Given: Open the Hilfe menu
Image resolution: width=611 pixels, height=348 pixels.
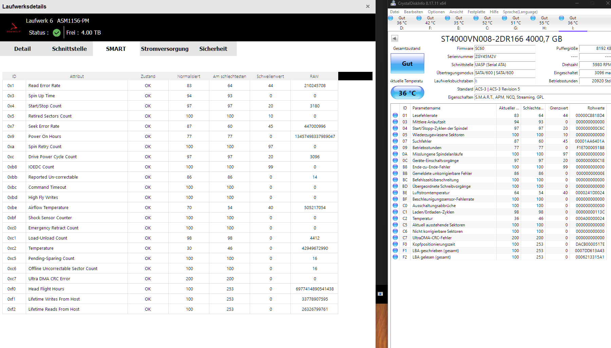Looking at the screenshot, I should coord(494,12).
